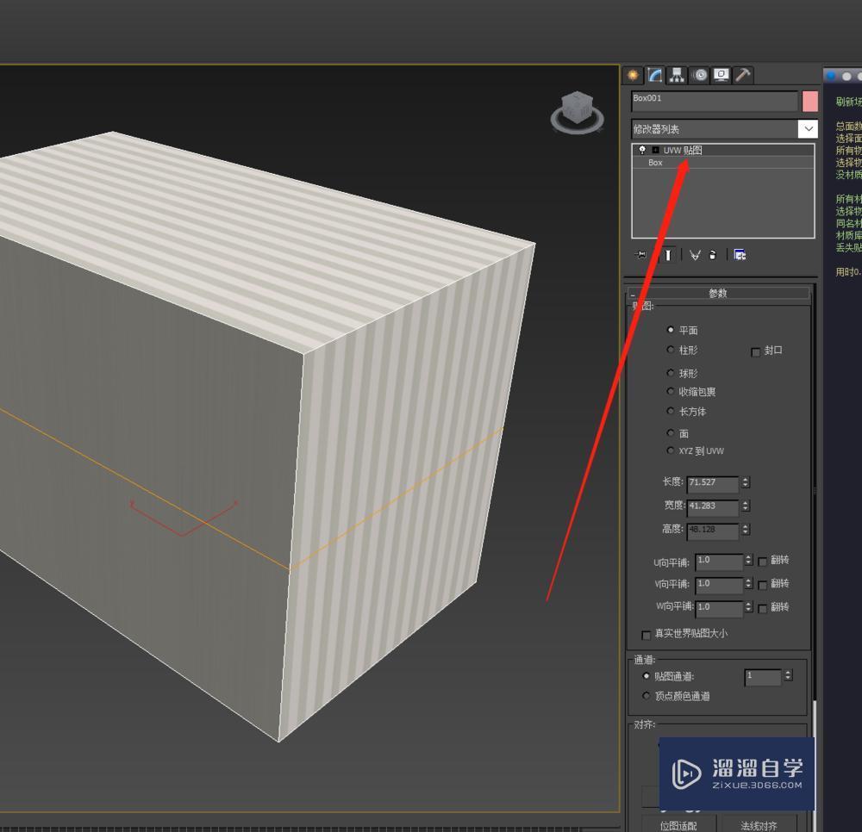Image resolution: width=862 pixels, height=832 pixels.
Task: Switch to the Modify panel tab
Action: [x=653, y=75]
